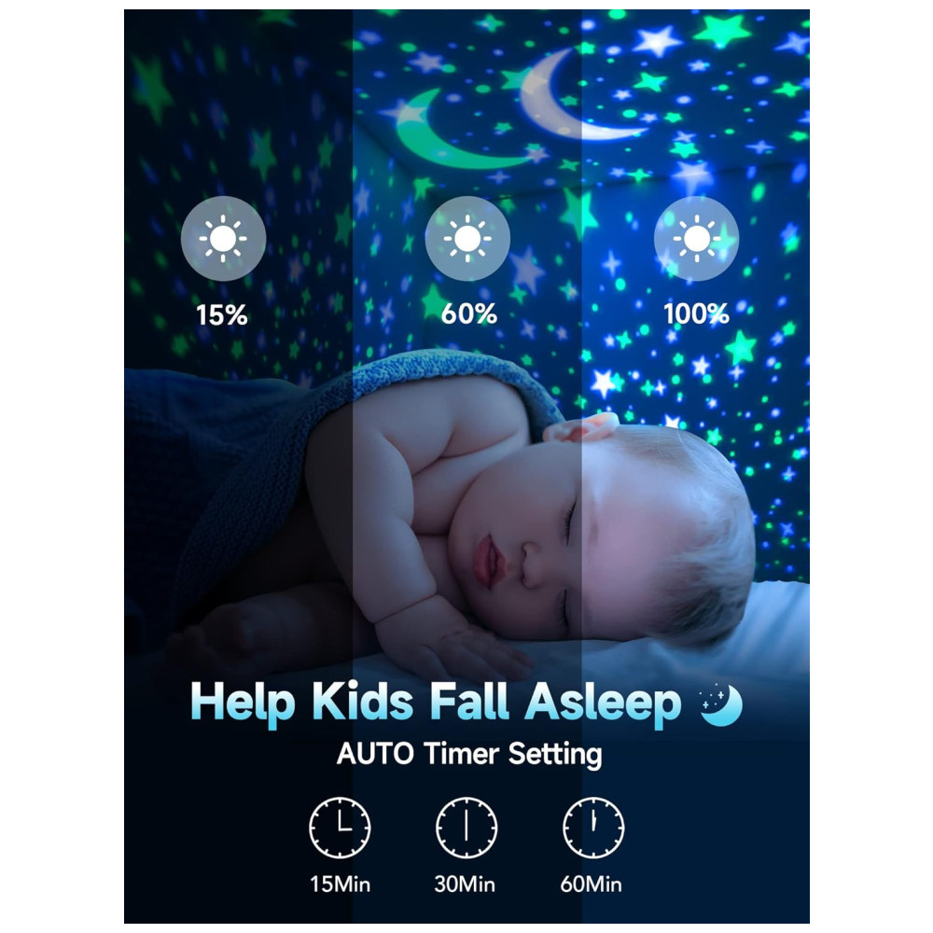Click the AUTO Timer Setting text
933x933 pixels.
[469, 755]
